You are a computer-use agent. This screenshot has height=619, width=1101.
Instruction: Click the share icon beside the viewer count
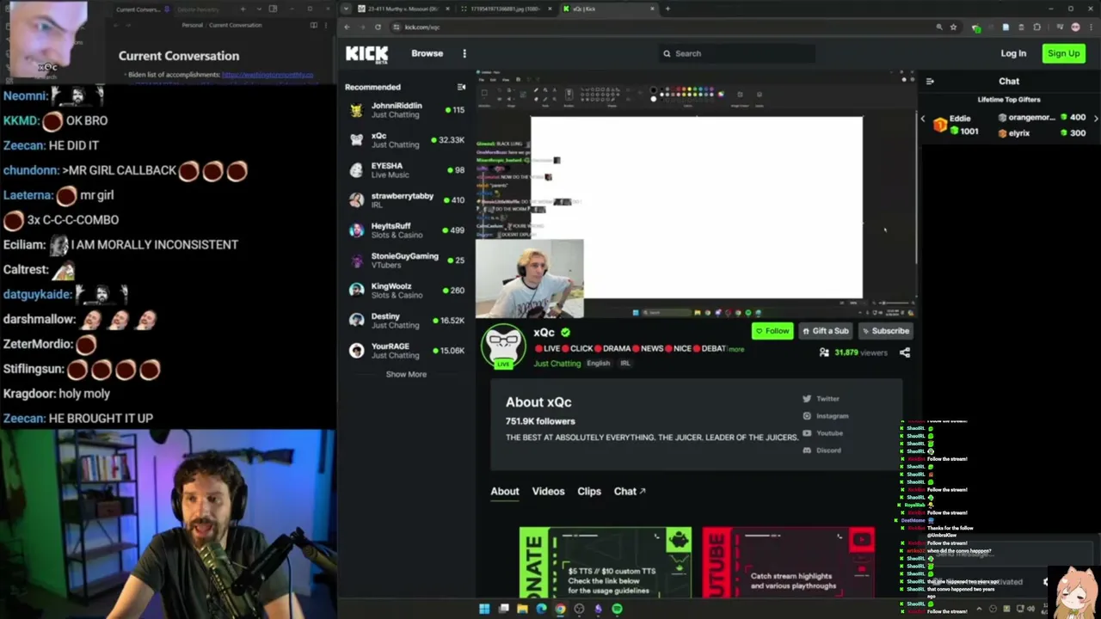pyautogui.click(x=904, y=352)
